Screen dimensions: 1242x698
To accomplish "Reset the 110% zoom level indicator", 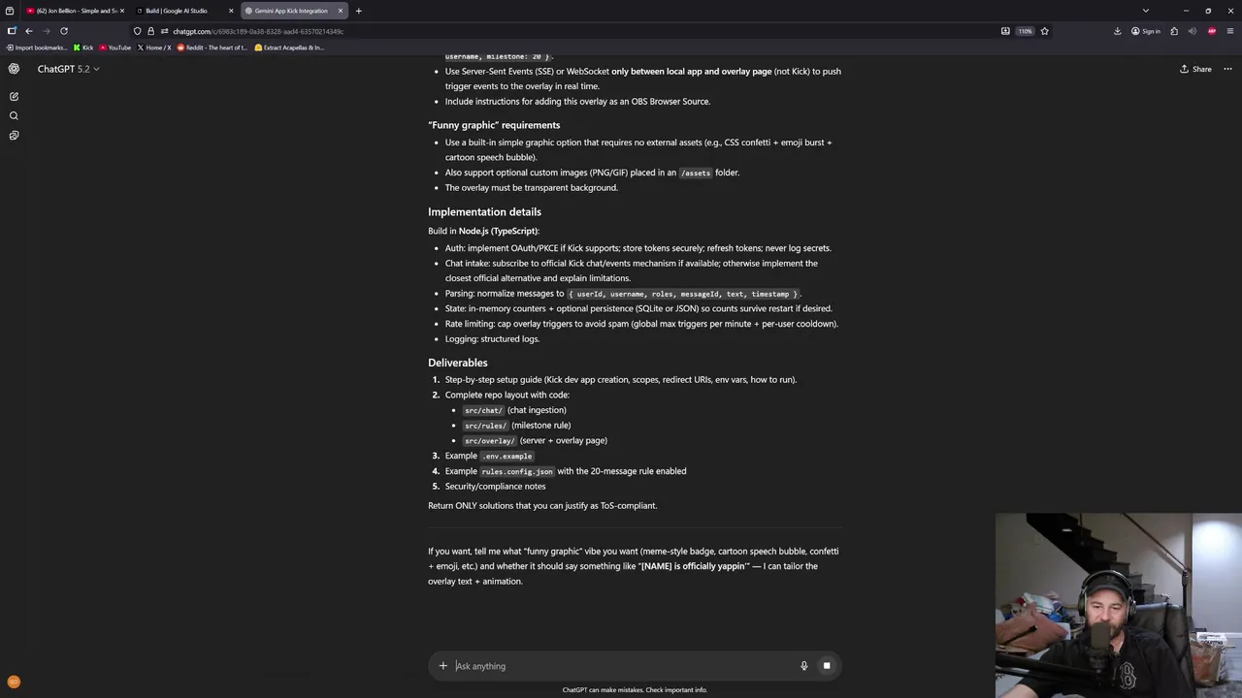I will (x=1026, y=31).
